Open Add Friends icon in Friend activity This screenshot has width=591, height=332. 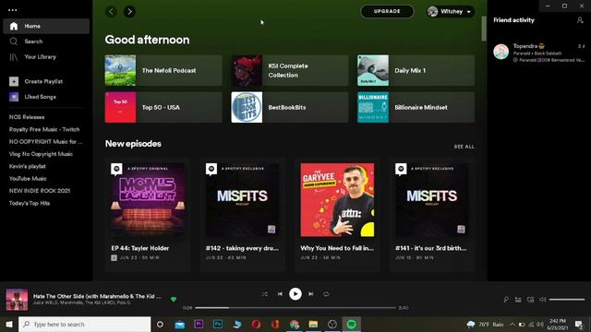(580, 20)
